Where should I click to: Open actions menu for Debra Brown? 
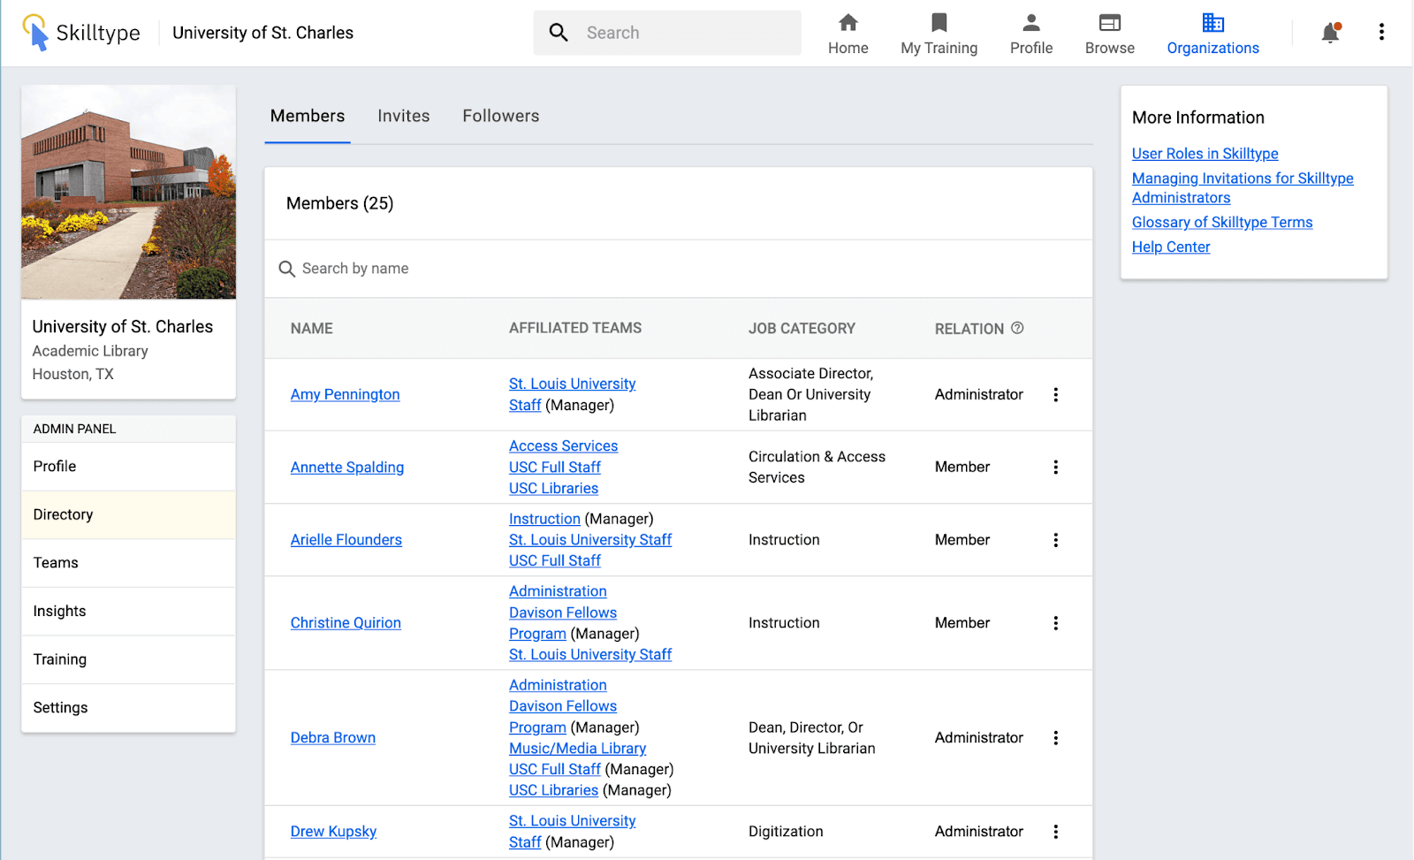click(1055, 738)
